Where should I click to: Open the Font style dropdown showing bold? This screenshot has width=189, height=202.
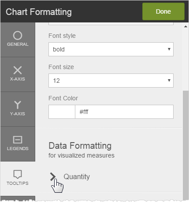pyautogui.click(x=111, y=49)
